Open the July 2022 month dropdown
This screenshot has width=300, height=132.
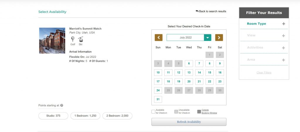click(207, 37)
